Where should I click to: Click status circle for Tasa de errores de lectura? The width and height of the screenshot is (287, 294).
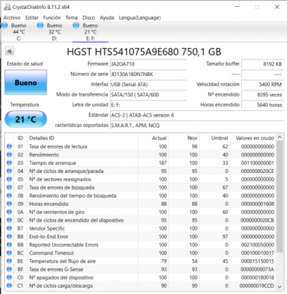coord(10,146)
